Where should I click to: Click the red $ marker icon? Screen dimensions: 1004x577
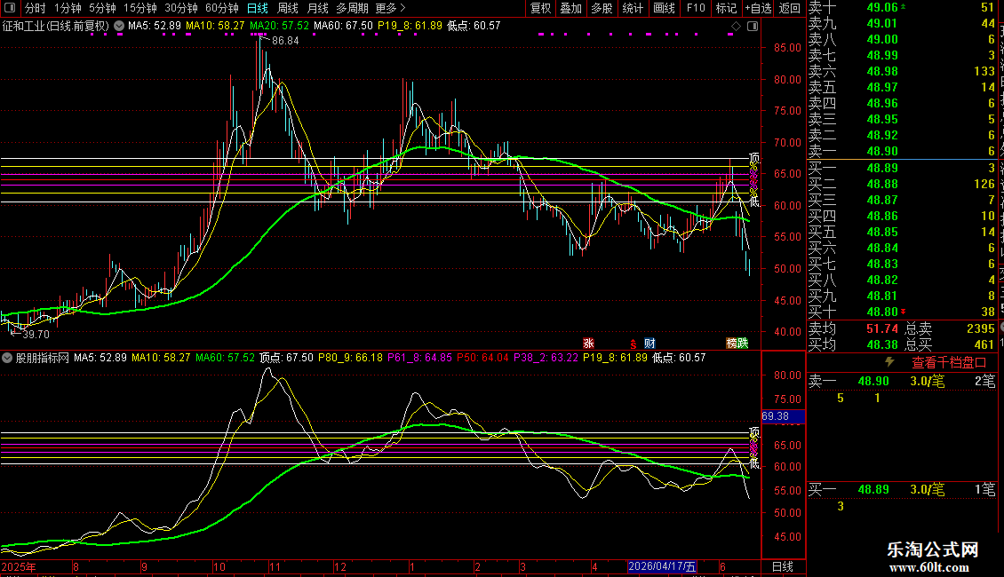coord(633,344)
